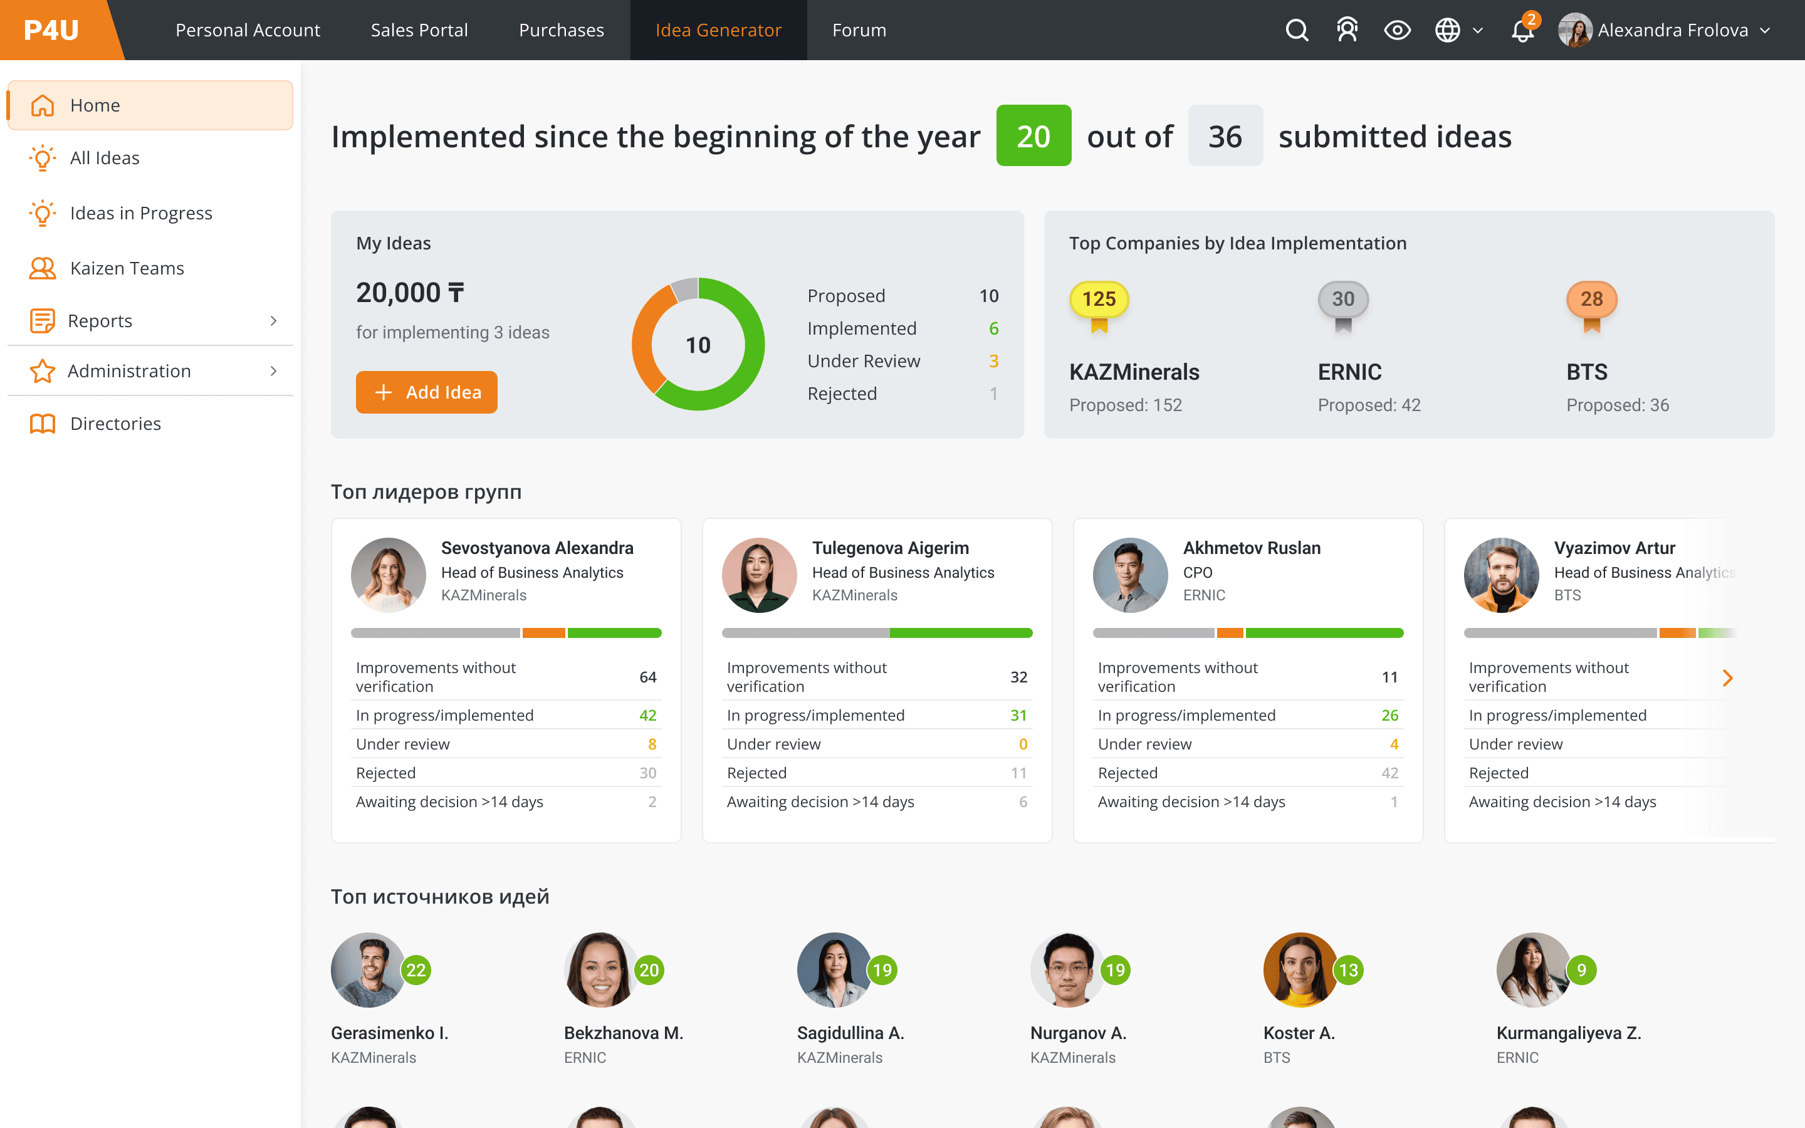Viewport: 1805px width, 1128px height.
Task: Select All Ideas in sidebar
Action: click(x=105, y=158)
